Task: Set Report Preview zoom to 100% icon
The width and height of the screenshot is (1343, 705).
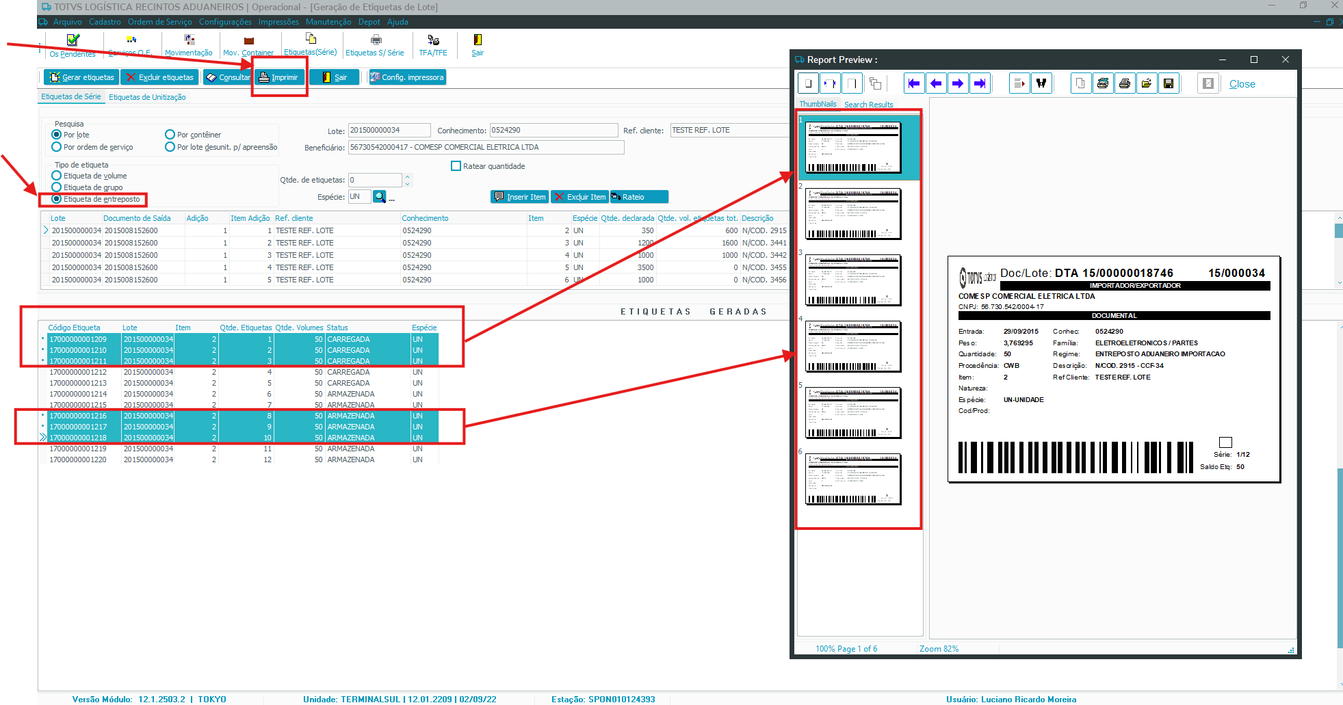Action: tap(852, 83)
